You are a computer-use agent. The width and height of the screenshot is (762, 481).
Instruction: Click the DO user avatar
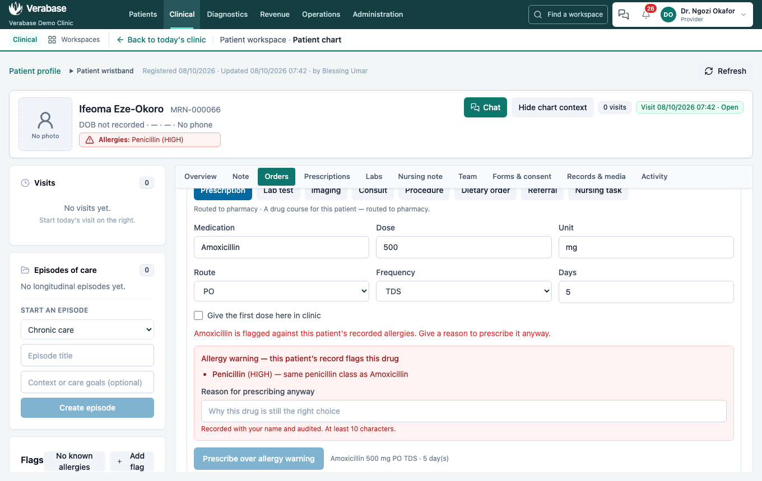point(668,15)
